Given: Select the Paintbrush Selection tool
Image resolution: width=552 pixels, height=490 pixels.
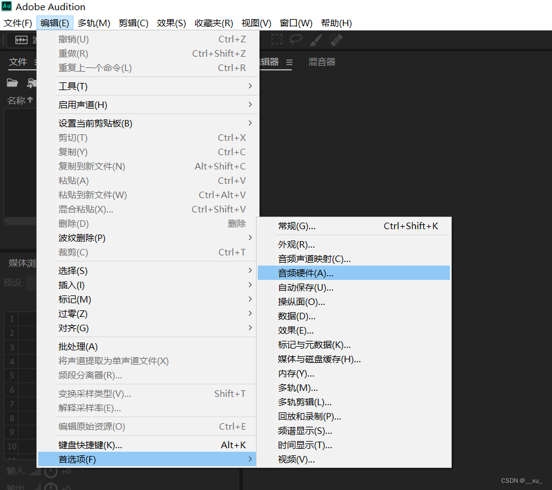Looking at the screenshot, I should click(316, 40).
